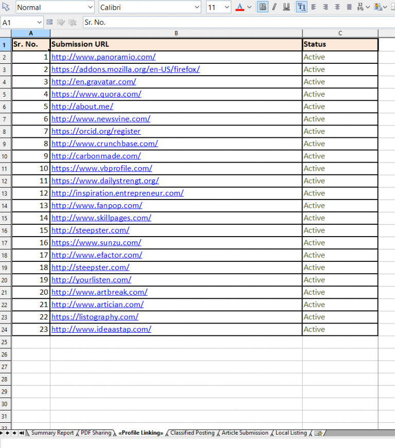Open the Calibri font name dropdown

coord(197,7)
